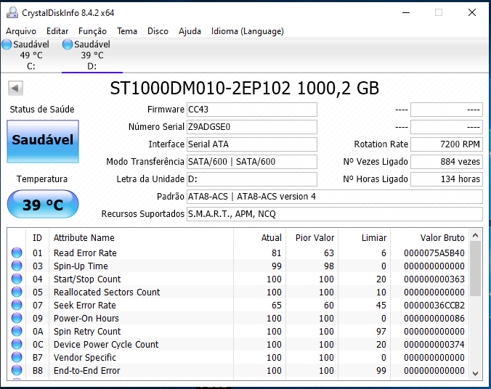491x389 pixels.
Task: Click the Recursos Suportados field
Action: [x=335, y=214]
